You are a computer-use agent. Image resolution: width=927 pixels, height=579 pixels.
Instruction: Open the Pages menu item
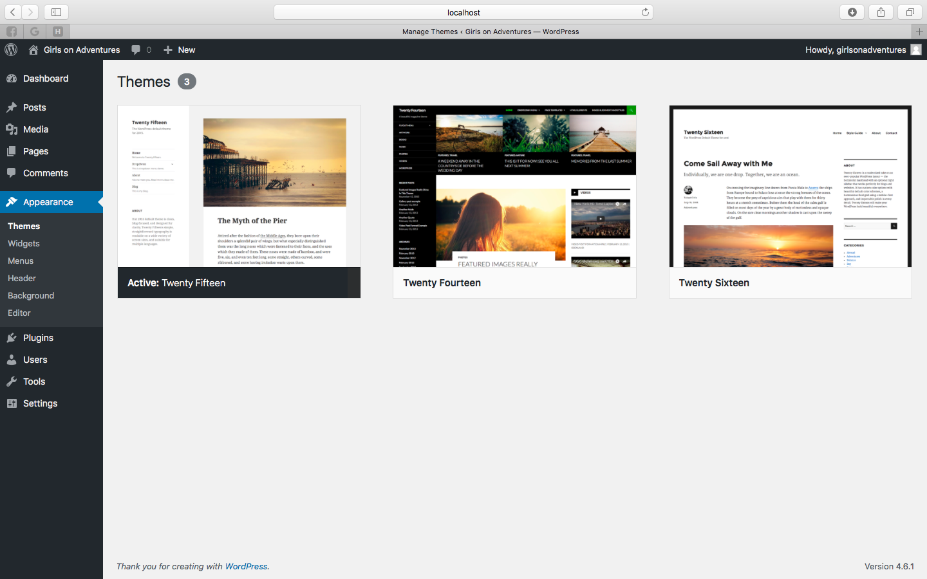[x=51, y=151]
